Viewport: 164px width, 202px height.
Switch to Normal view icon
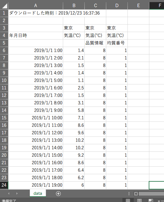click(x=128, y=200)
